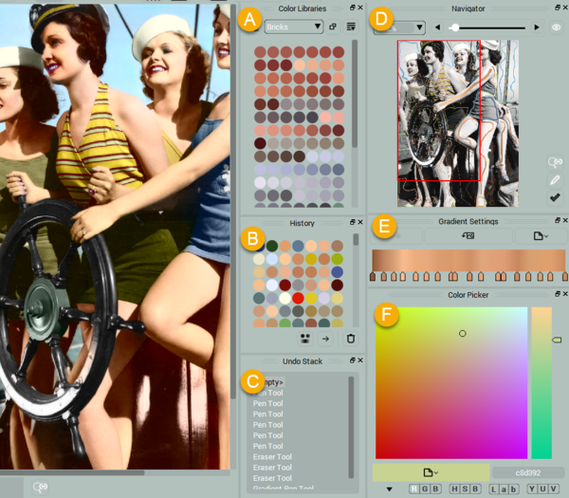Click the image import icon in Gradient Settings
569x498 pixels.
coord(468,235)
